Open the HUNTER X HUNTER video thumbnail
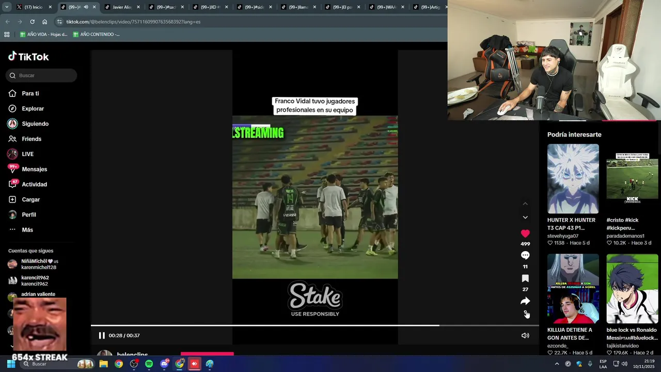This screenshot has height=372, width=661. click(x=573, y=179)
